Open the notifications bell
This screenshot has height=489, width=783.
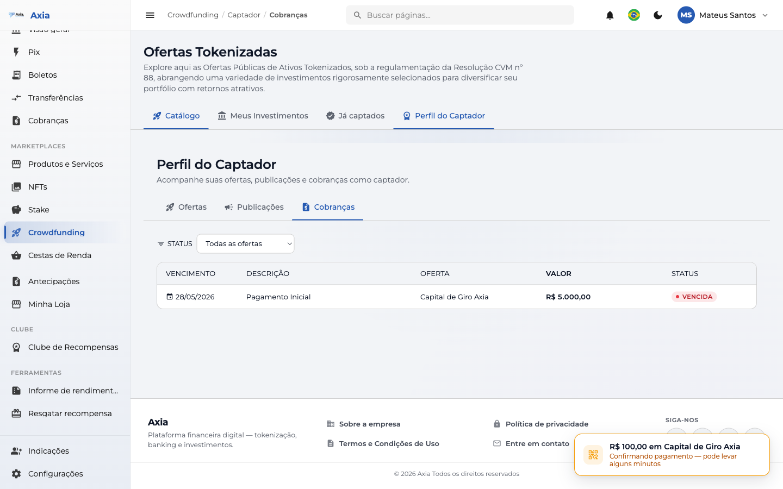pyautogui.click(x=610, y=15)
